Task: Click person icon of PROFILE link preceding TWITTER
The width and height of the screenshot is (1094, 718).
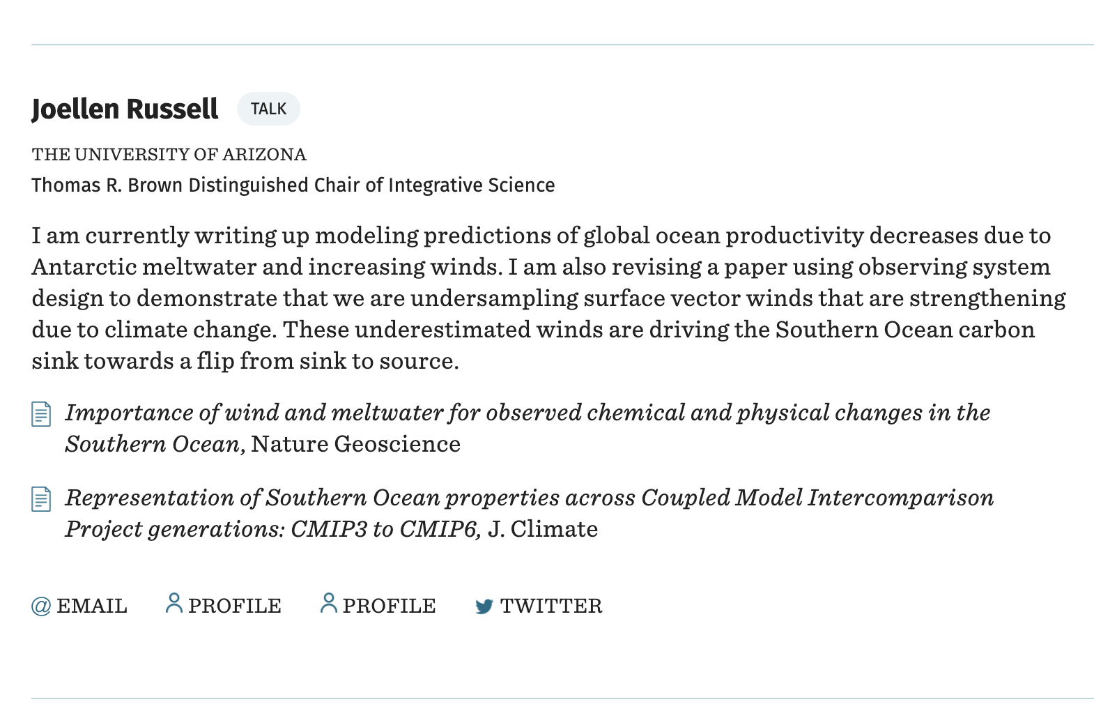Action: tap(328, 603)
